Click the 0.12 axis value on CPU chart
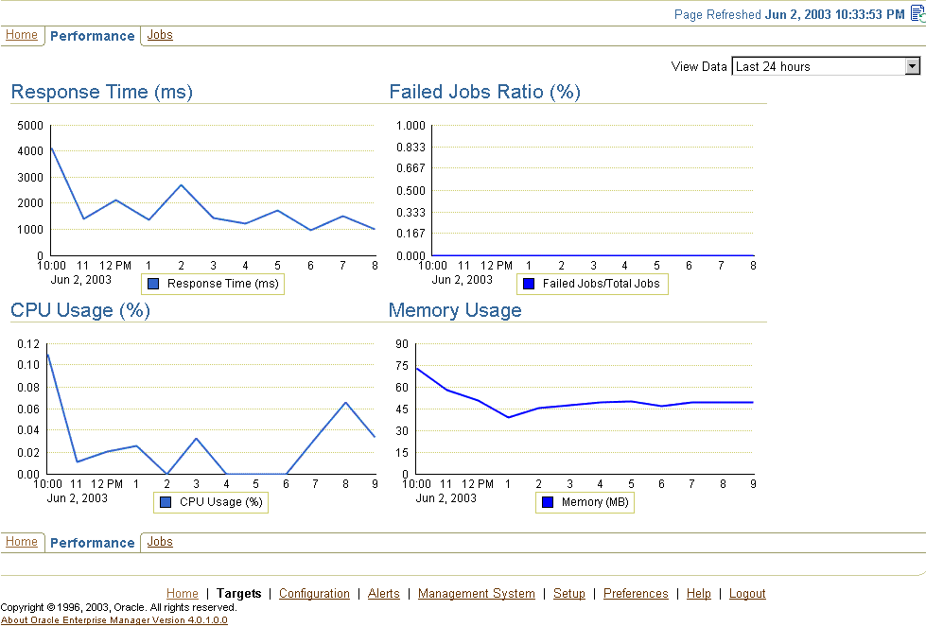 (x=28, y=343)
